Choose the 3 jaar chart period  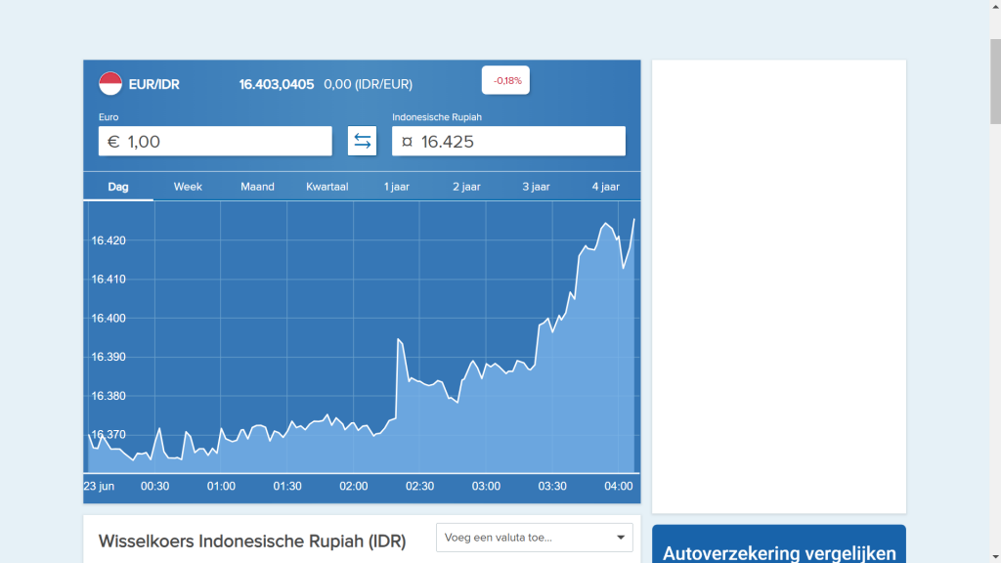[x=536, y=187]
